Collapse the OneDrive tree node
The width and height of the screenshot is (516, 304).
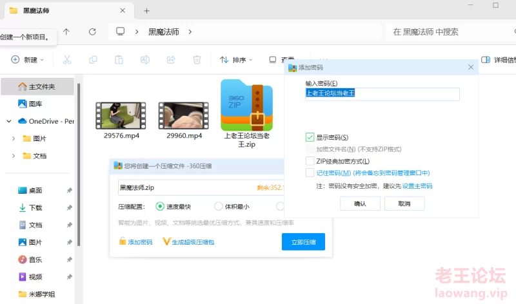tap(9, 121)
